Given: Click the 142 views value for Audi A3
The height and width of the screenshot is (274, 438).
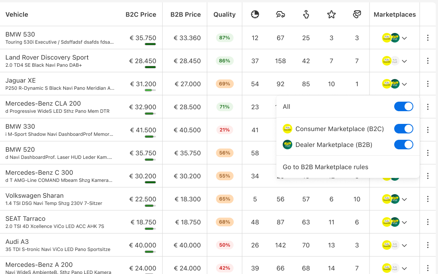Looking at the screenshot, I should pos(280,245).
